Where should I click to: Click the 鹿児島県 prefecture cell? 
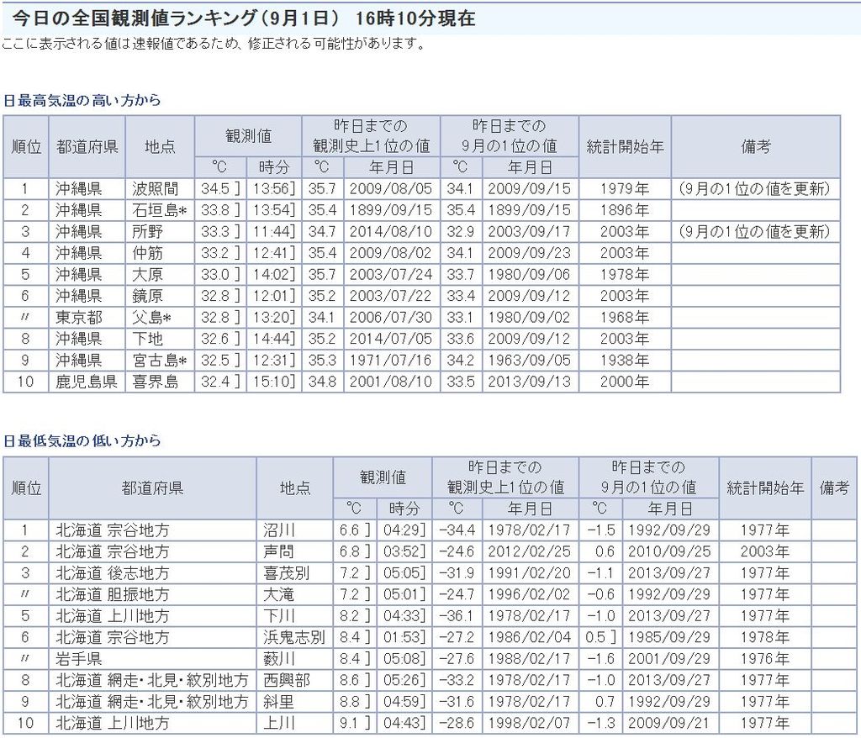[86, 382]
